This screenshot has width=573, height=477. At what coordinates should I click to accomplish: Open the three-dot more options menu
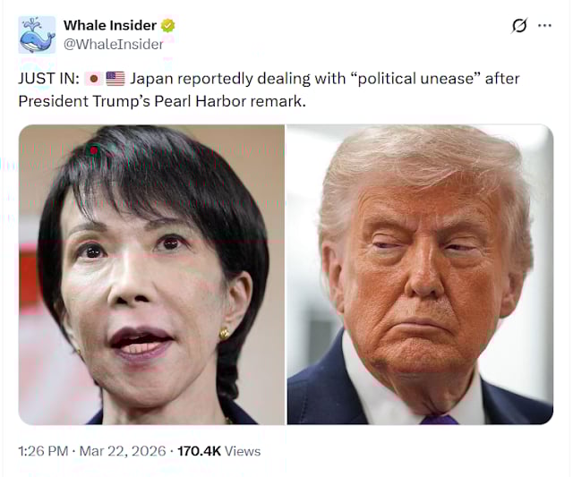544,26
